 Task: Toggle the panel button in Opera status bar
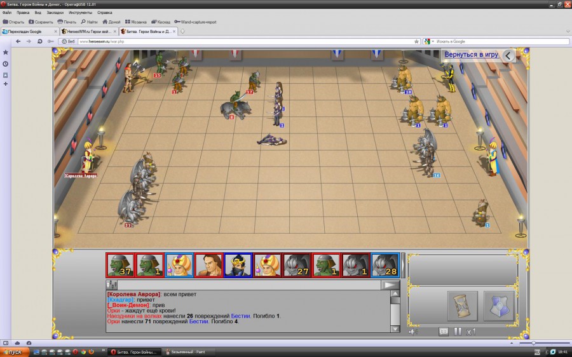coord(6,343)
